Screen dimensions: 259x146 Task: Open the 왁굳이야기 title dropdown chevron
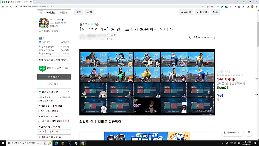105,30
